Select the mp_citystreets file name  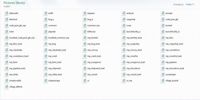pyautogui.click(x=16, y=50)
